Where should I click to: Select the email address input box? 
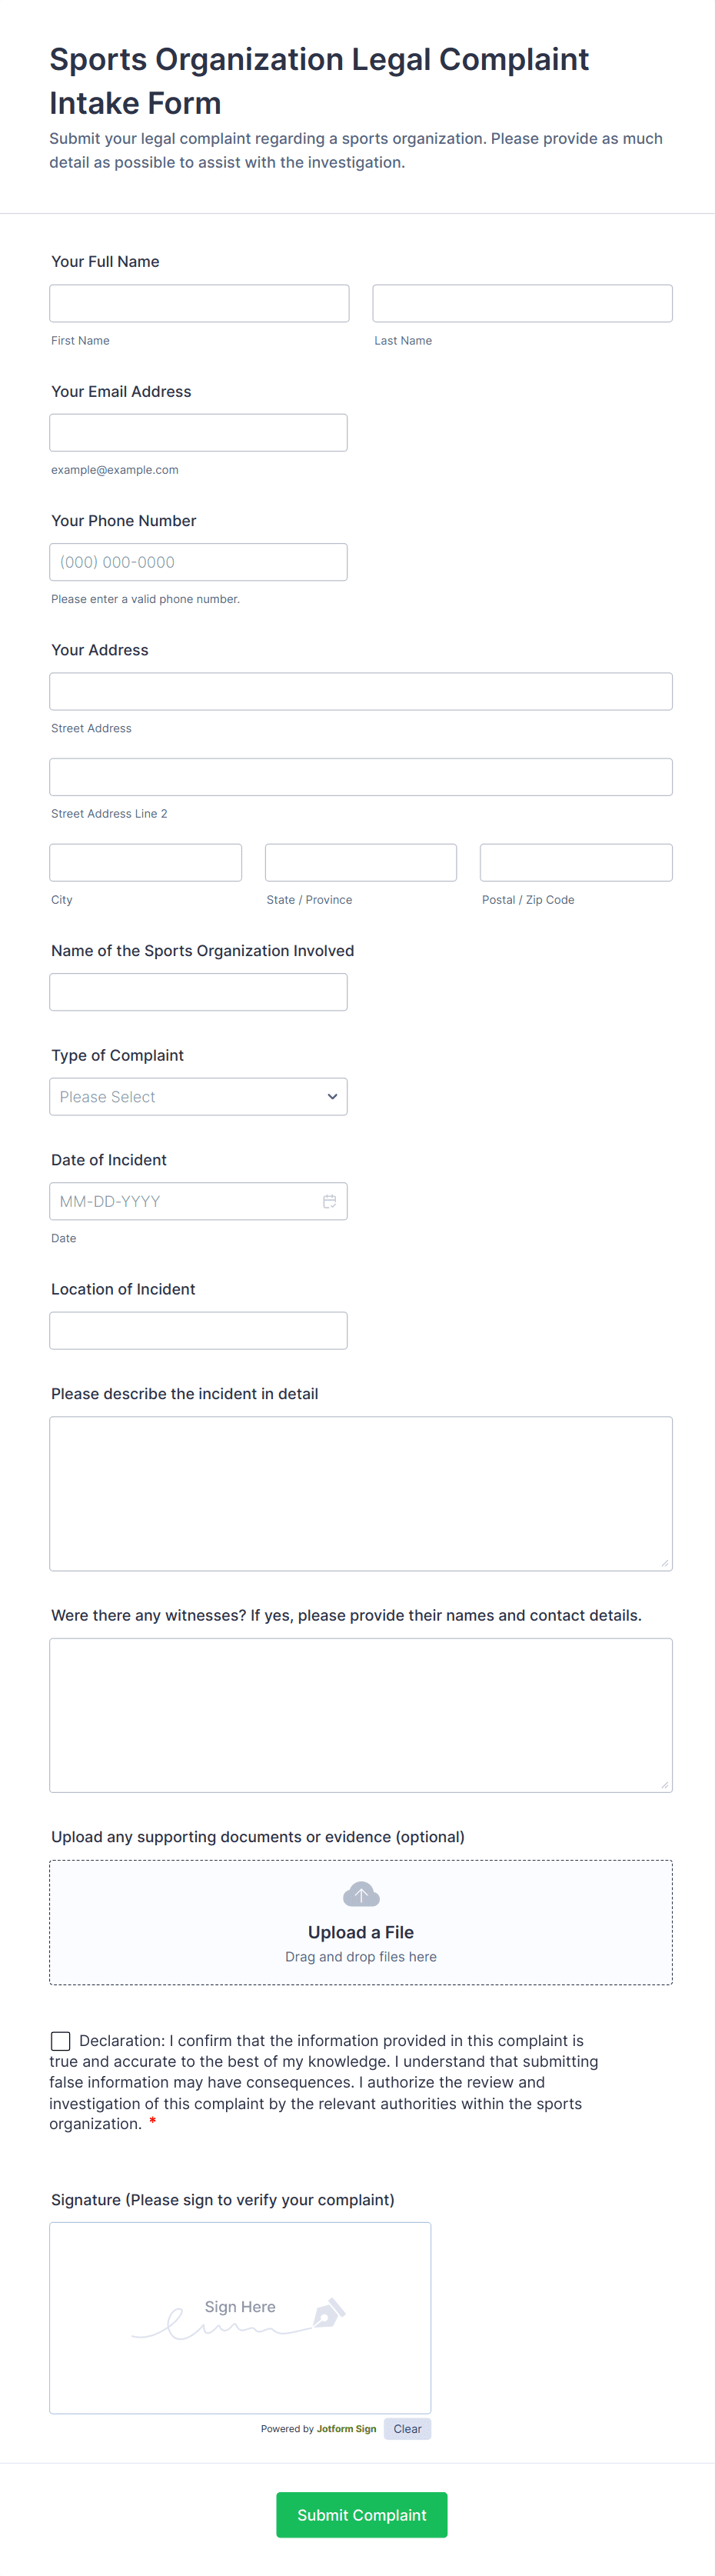198,433
